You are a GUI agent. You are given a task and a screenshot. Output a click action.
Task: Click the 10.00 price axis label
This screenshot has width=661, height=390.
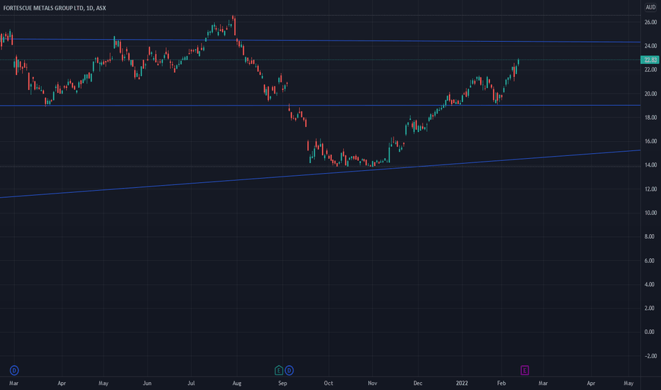tap(650, 213)
